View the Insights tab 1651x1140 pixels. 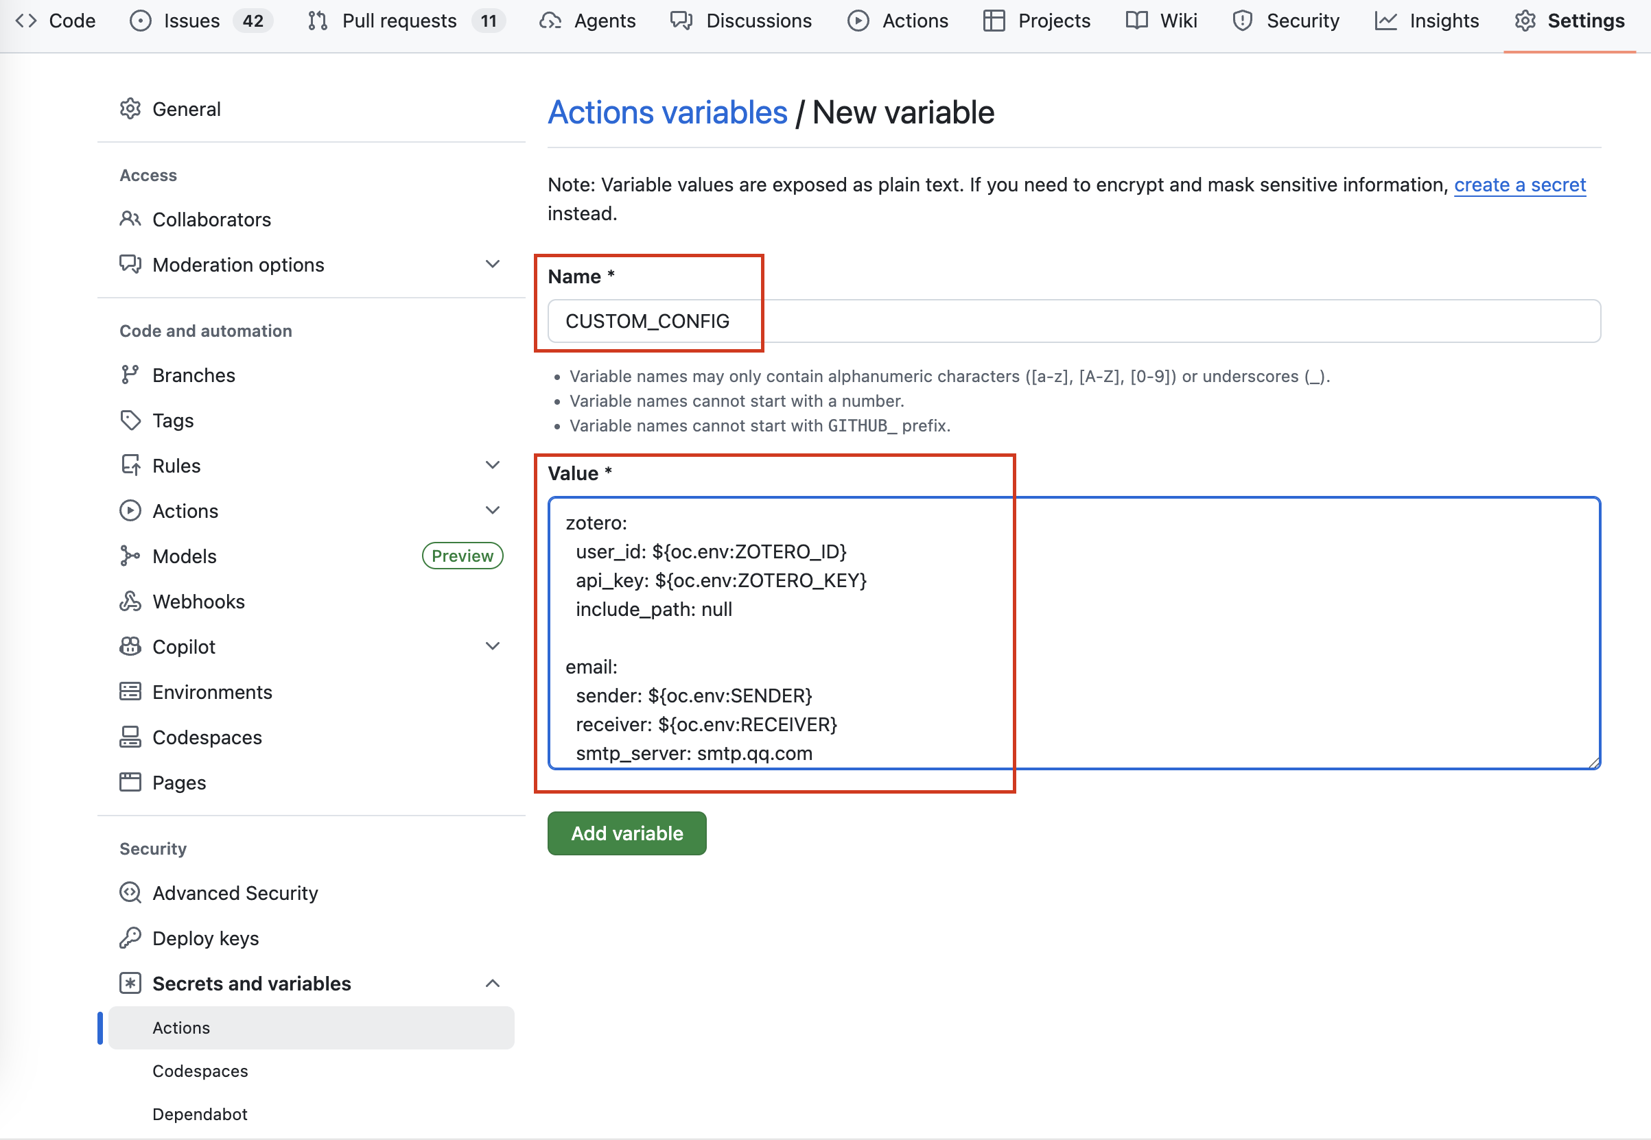tap(1427, 21)
